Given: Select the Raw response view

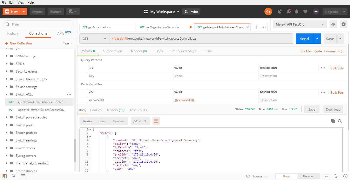Looking at the screenshot, I should tap(102, 121).
